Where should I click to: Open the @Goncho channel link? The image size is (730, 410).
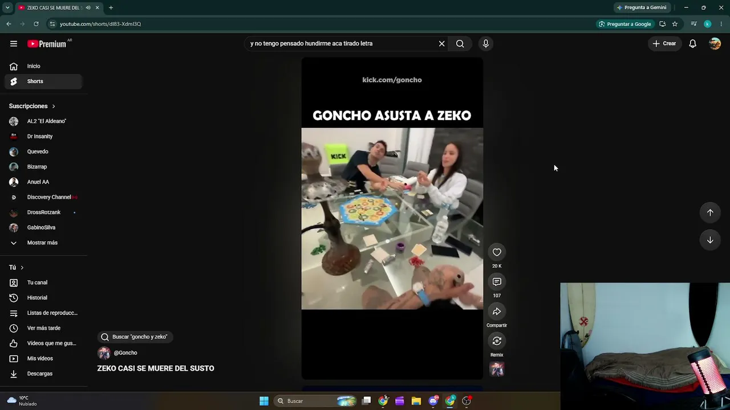point(125,353)
